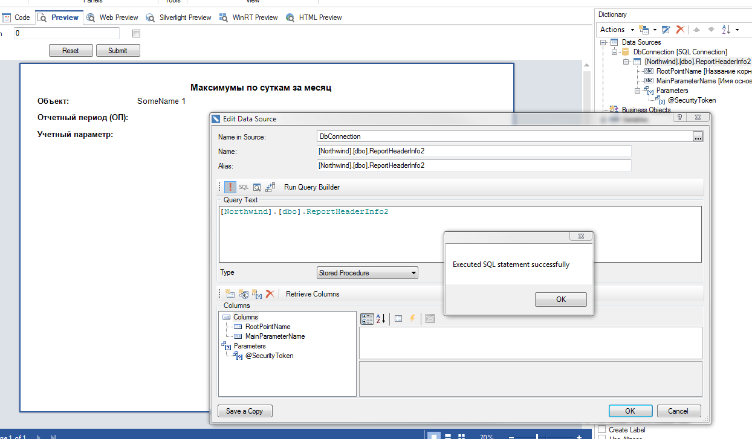Click the parameter field showing 0
This screenshot has width=752, height=439.
(66, 34)
